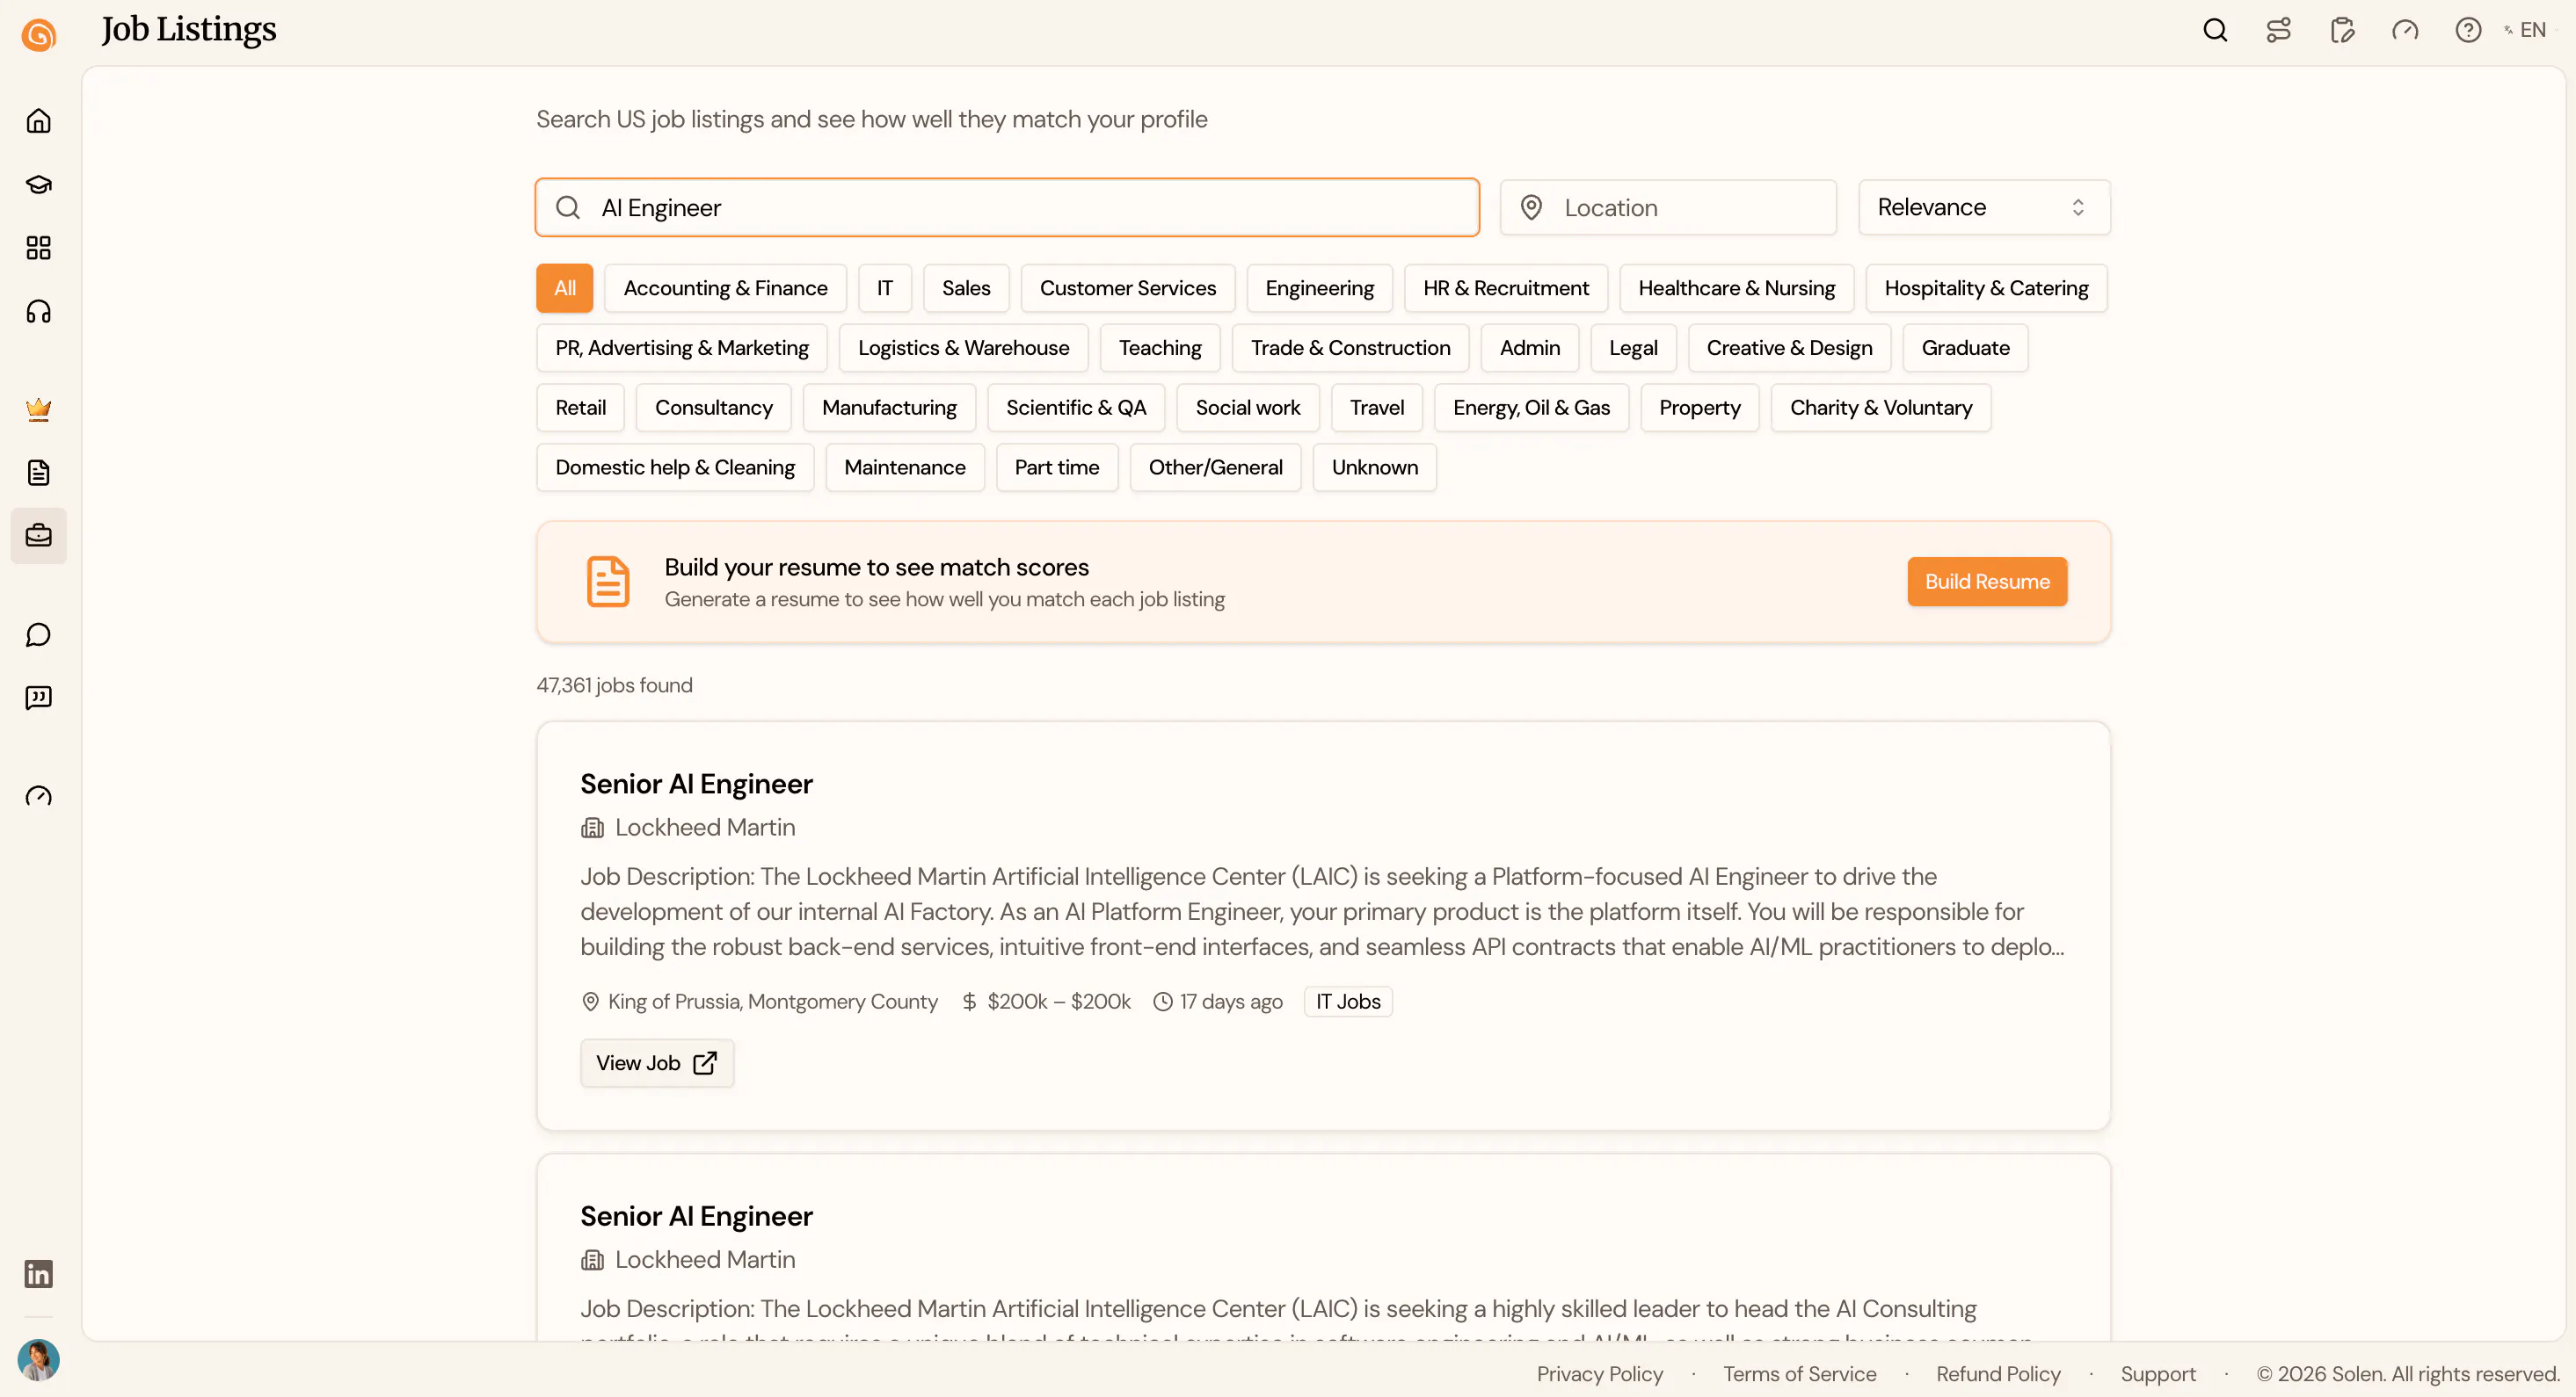
Task: Toggle the IT category filter
Action: pos(885,288)
